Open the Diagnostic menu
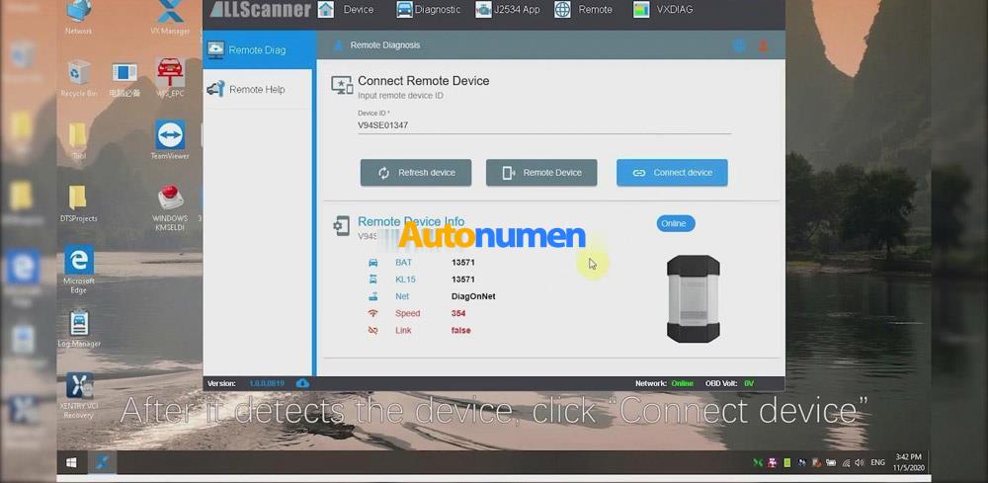Screen dimensions: 988x483 (x=438, y=10)
